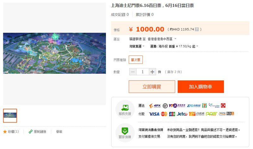The image size is (253, 149).
Task: Click the MasterCard payment logo
Action: pos(164,114)
